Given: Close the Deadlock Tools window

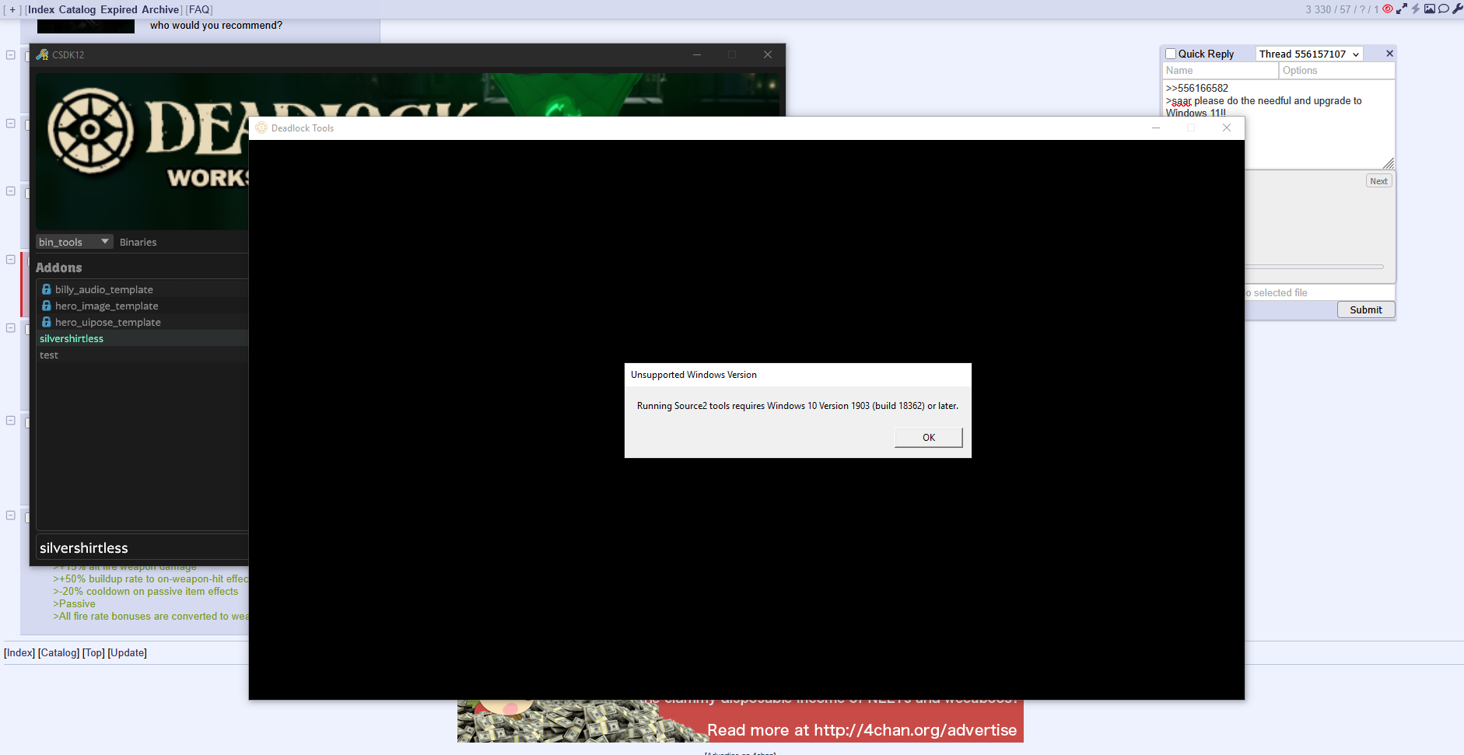Looking at the screenshot, I should tap(1227, 128).
